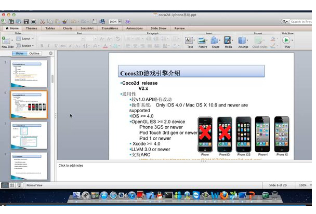Click the New Slide icon
Viewport: 316px width, 214px height.
pos(6,41)
